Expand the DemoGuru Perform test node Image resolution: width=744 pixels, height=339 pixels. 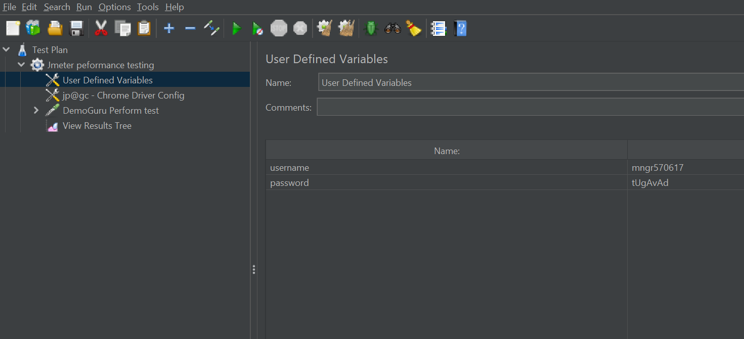point(36,110)
